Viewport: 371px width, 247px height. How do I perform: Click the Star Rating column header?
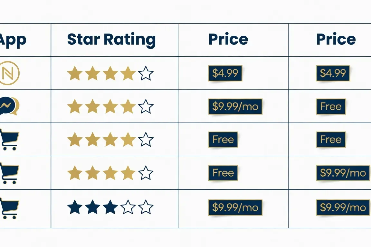[111, 40]
